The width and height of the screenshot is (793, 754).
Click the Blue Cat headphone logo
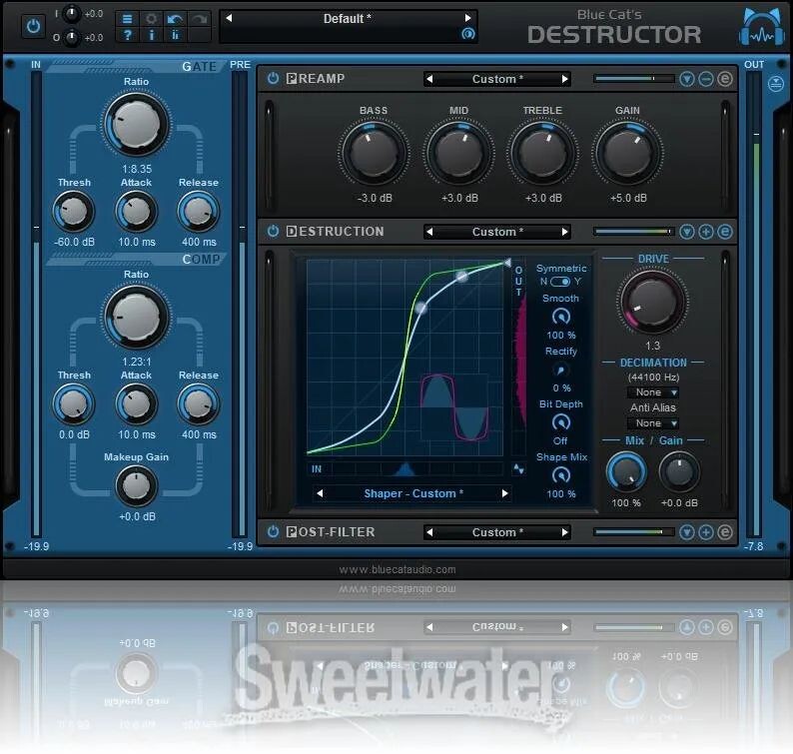point(762,28)
